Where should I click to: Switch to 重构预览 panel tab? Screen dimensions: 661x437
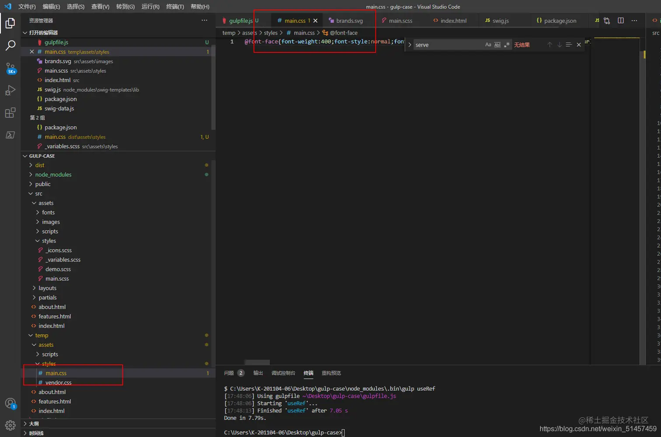pyautogui.click(x=331, y=373)
